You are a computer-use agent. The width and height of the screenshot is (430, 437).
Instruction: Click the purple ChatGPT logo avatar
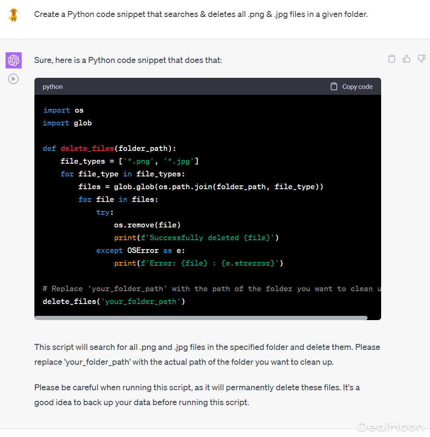tap(14, 60)
